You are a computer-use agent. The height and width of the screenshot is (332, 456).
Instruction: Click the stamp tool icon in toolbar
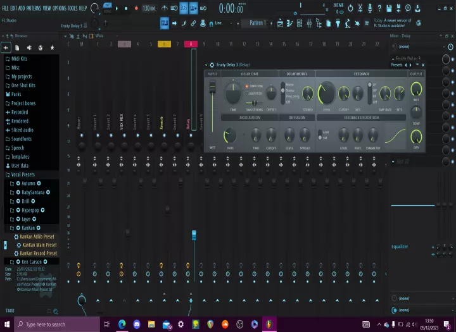point(203,23)
